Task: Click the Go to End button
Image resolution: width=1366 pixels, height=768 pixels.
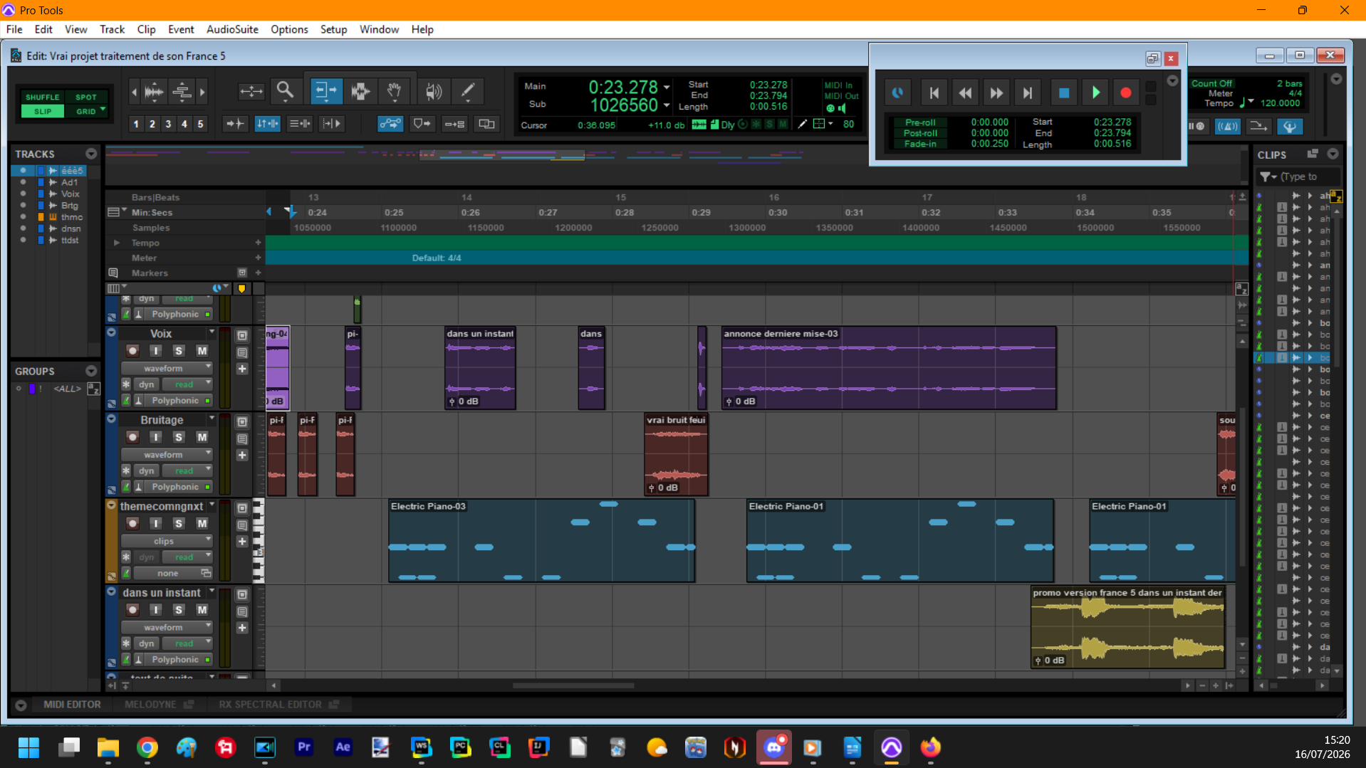Action: point(1027,93)
